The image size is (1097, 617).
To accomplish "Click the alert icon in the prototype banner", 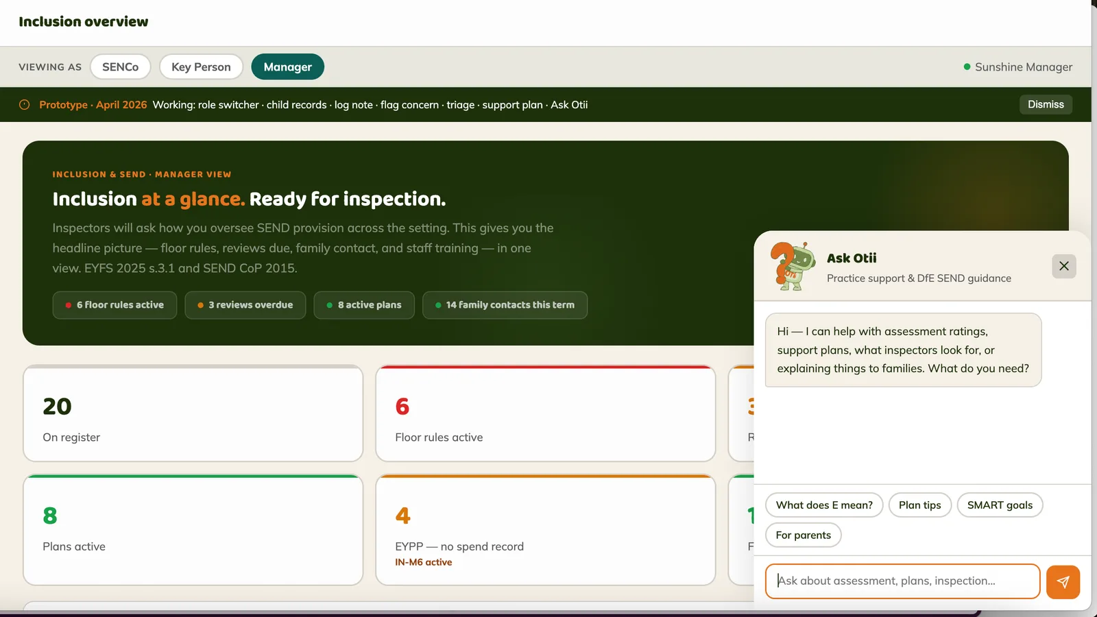I will pyautogui.click(x=24, y=104).
